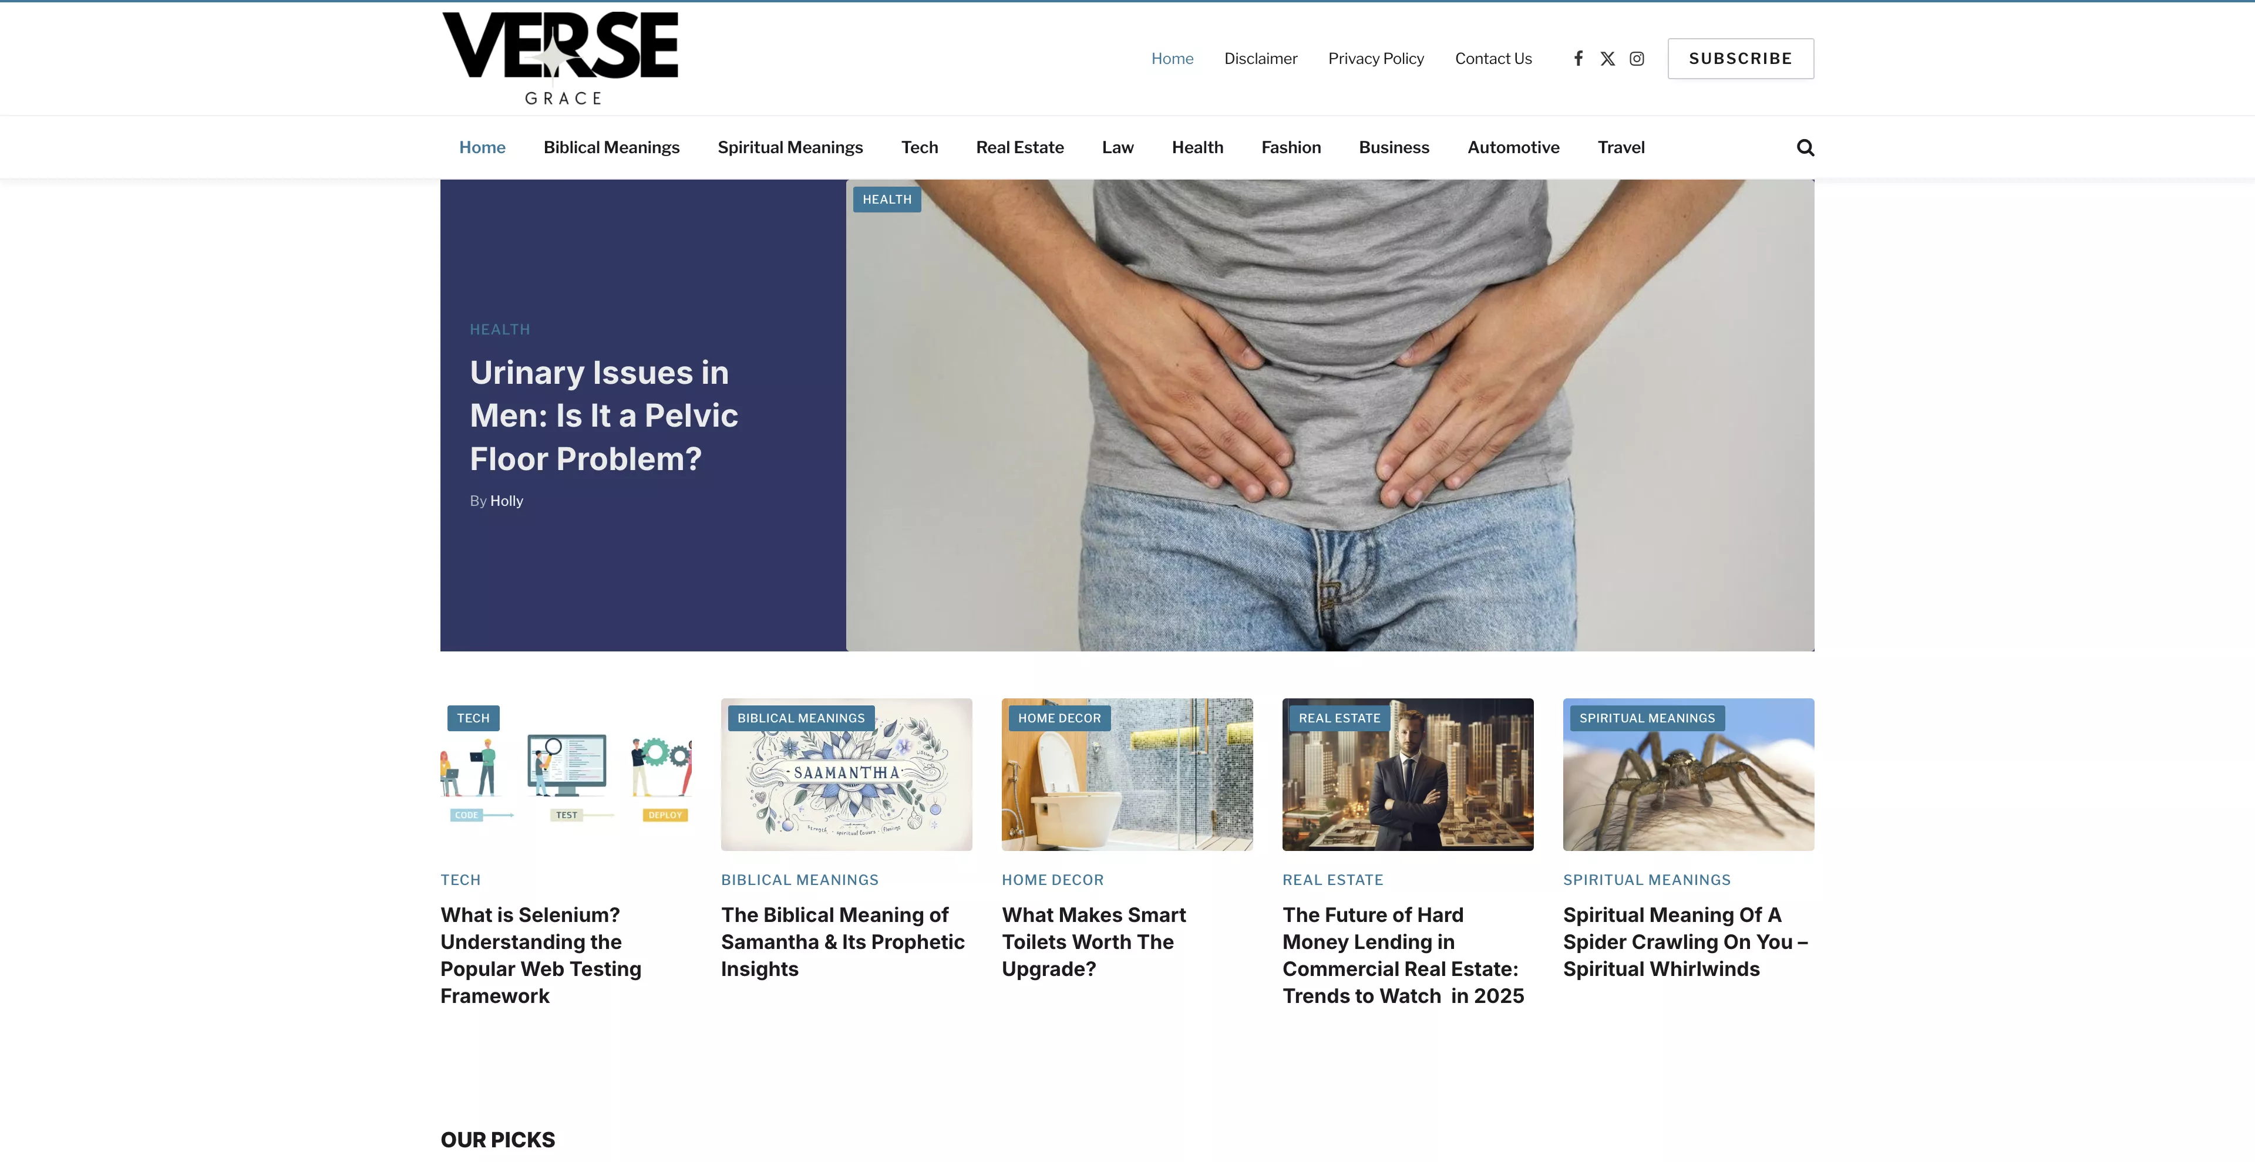This screenshot has height=1162, width=2255.
Task: Open the Disclaimer page link
Action: tap(1261, 59)
